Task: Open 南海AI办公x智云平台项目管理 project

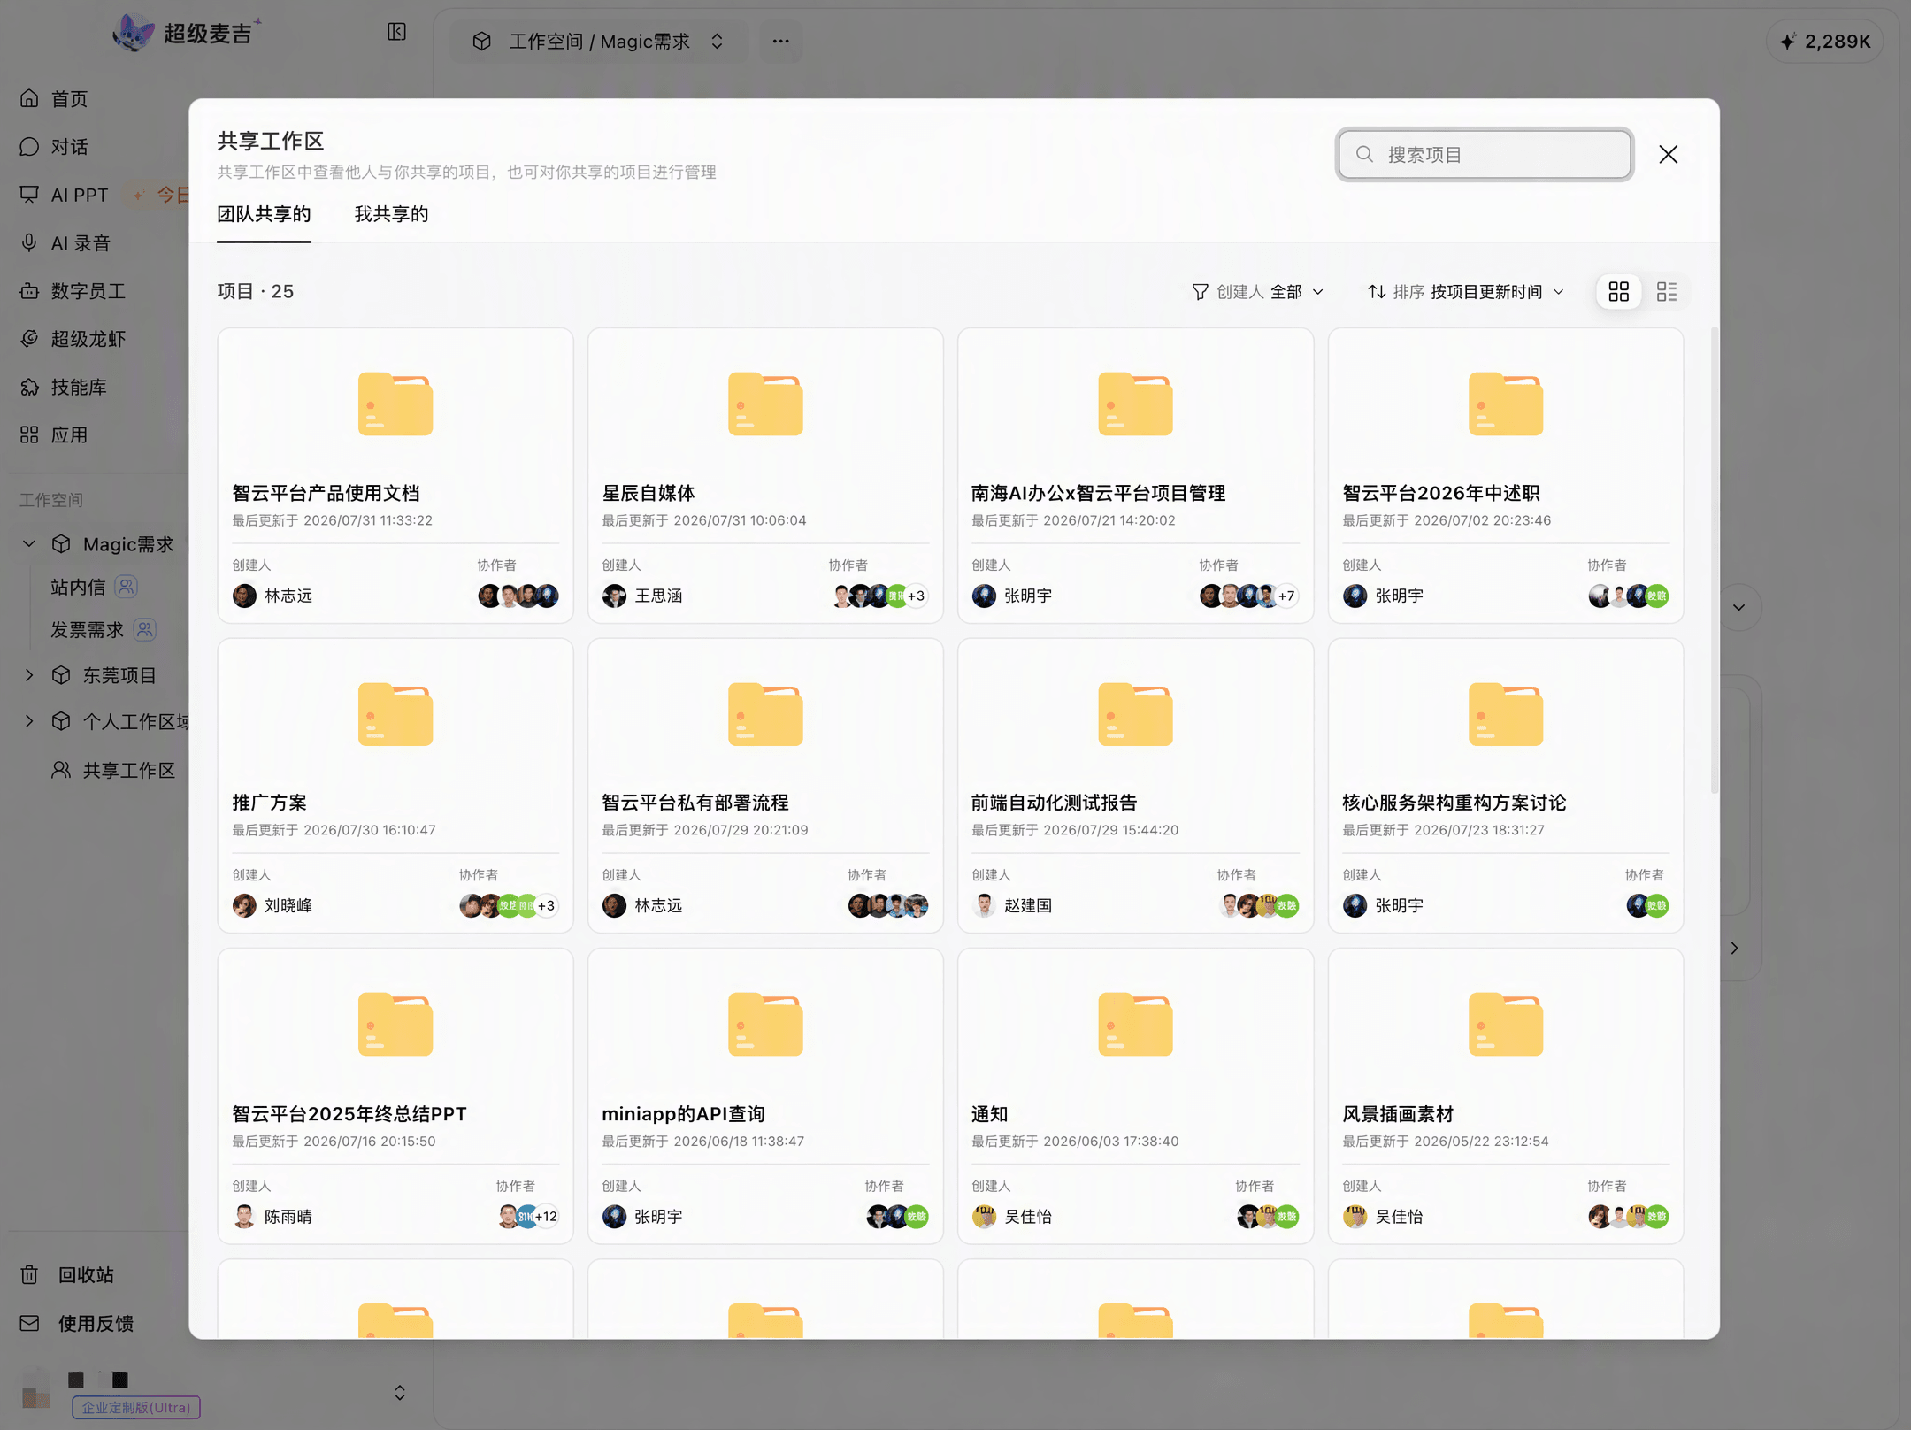Action: click(1135, 475)
